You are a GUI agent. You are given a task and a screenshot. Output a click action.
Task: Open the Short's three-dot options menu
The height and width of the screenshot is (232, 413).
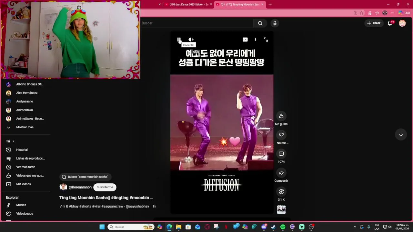(256, 40)
